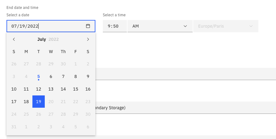The image size is (276, 139).
Task: Select July 9 in the calendar
Action: 88,77
